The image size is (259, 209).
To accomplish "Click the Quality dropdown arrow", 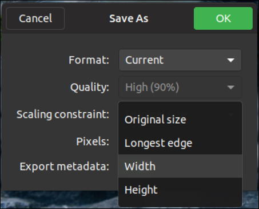I will tap(231, 88).
